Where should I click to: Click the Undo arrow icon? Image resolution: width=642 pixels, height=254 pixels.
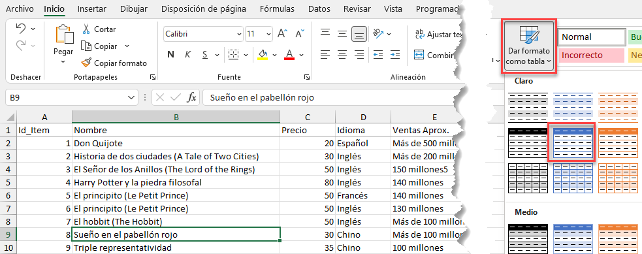[21, 29]
